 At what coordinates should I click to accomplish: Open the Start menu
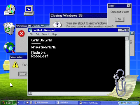click(x=8, y=102)
